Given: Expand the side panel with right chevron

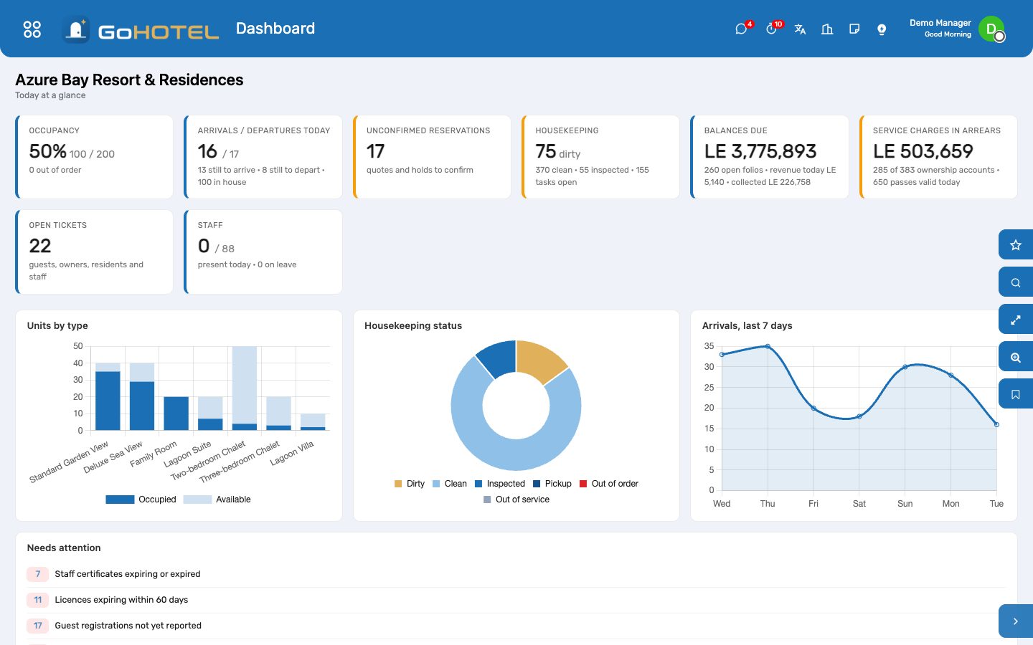Looking at the screenshot, I should tap(1016, 621).
